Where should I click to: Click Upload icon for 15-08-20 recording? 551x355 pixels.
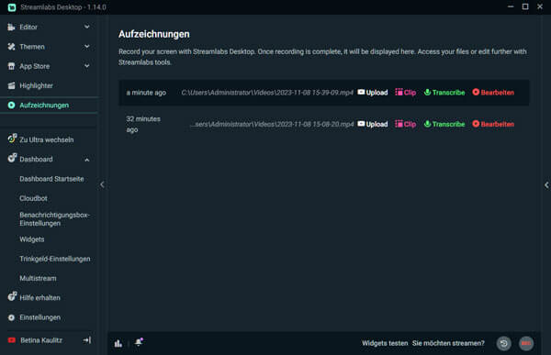point(361,124)
